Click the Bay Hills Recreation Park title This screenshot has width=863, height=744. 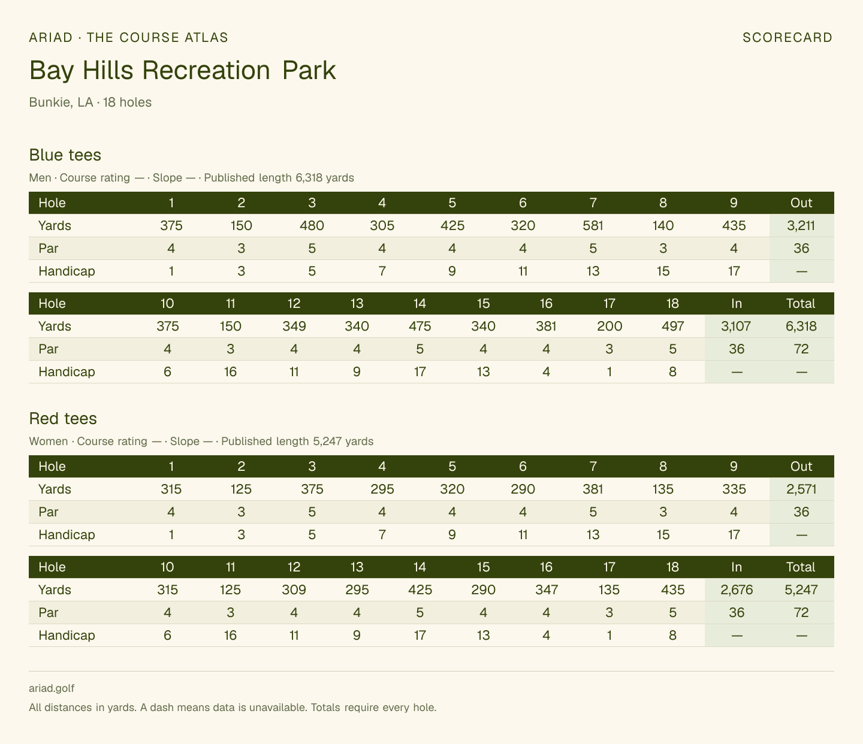click(183, 70)
